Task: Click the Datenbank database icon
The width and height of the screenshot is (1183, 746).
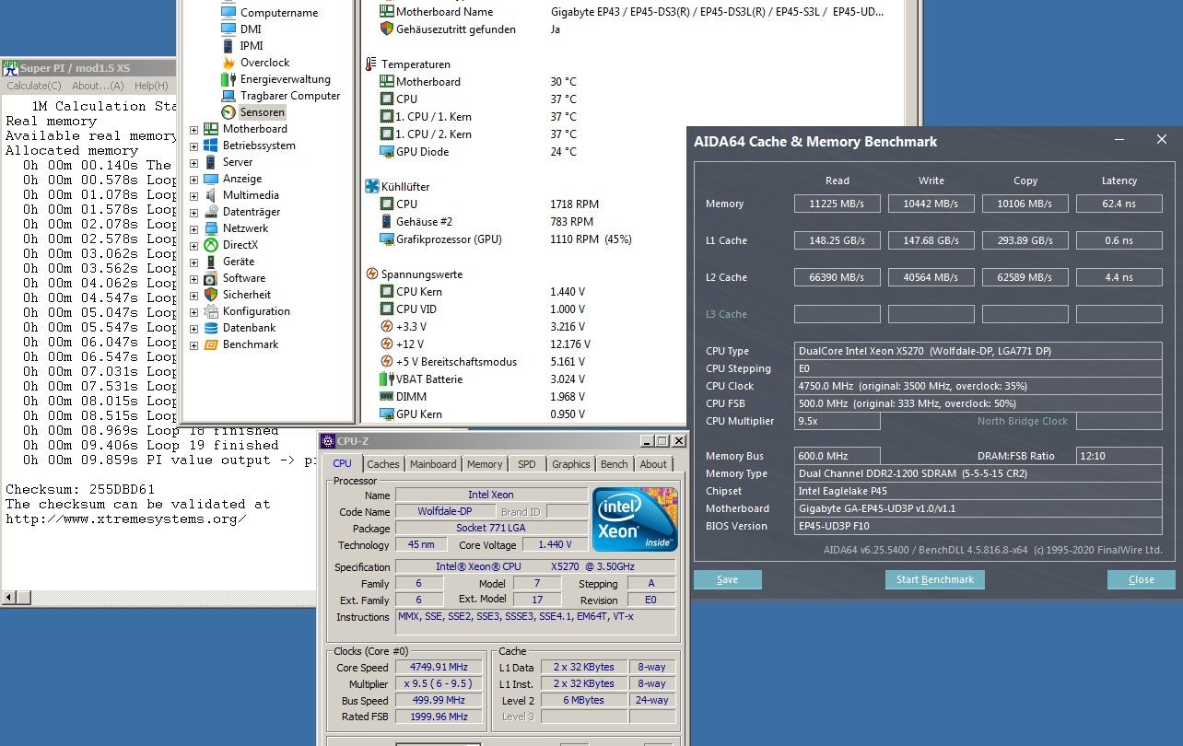Action: [210, 327]
